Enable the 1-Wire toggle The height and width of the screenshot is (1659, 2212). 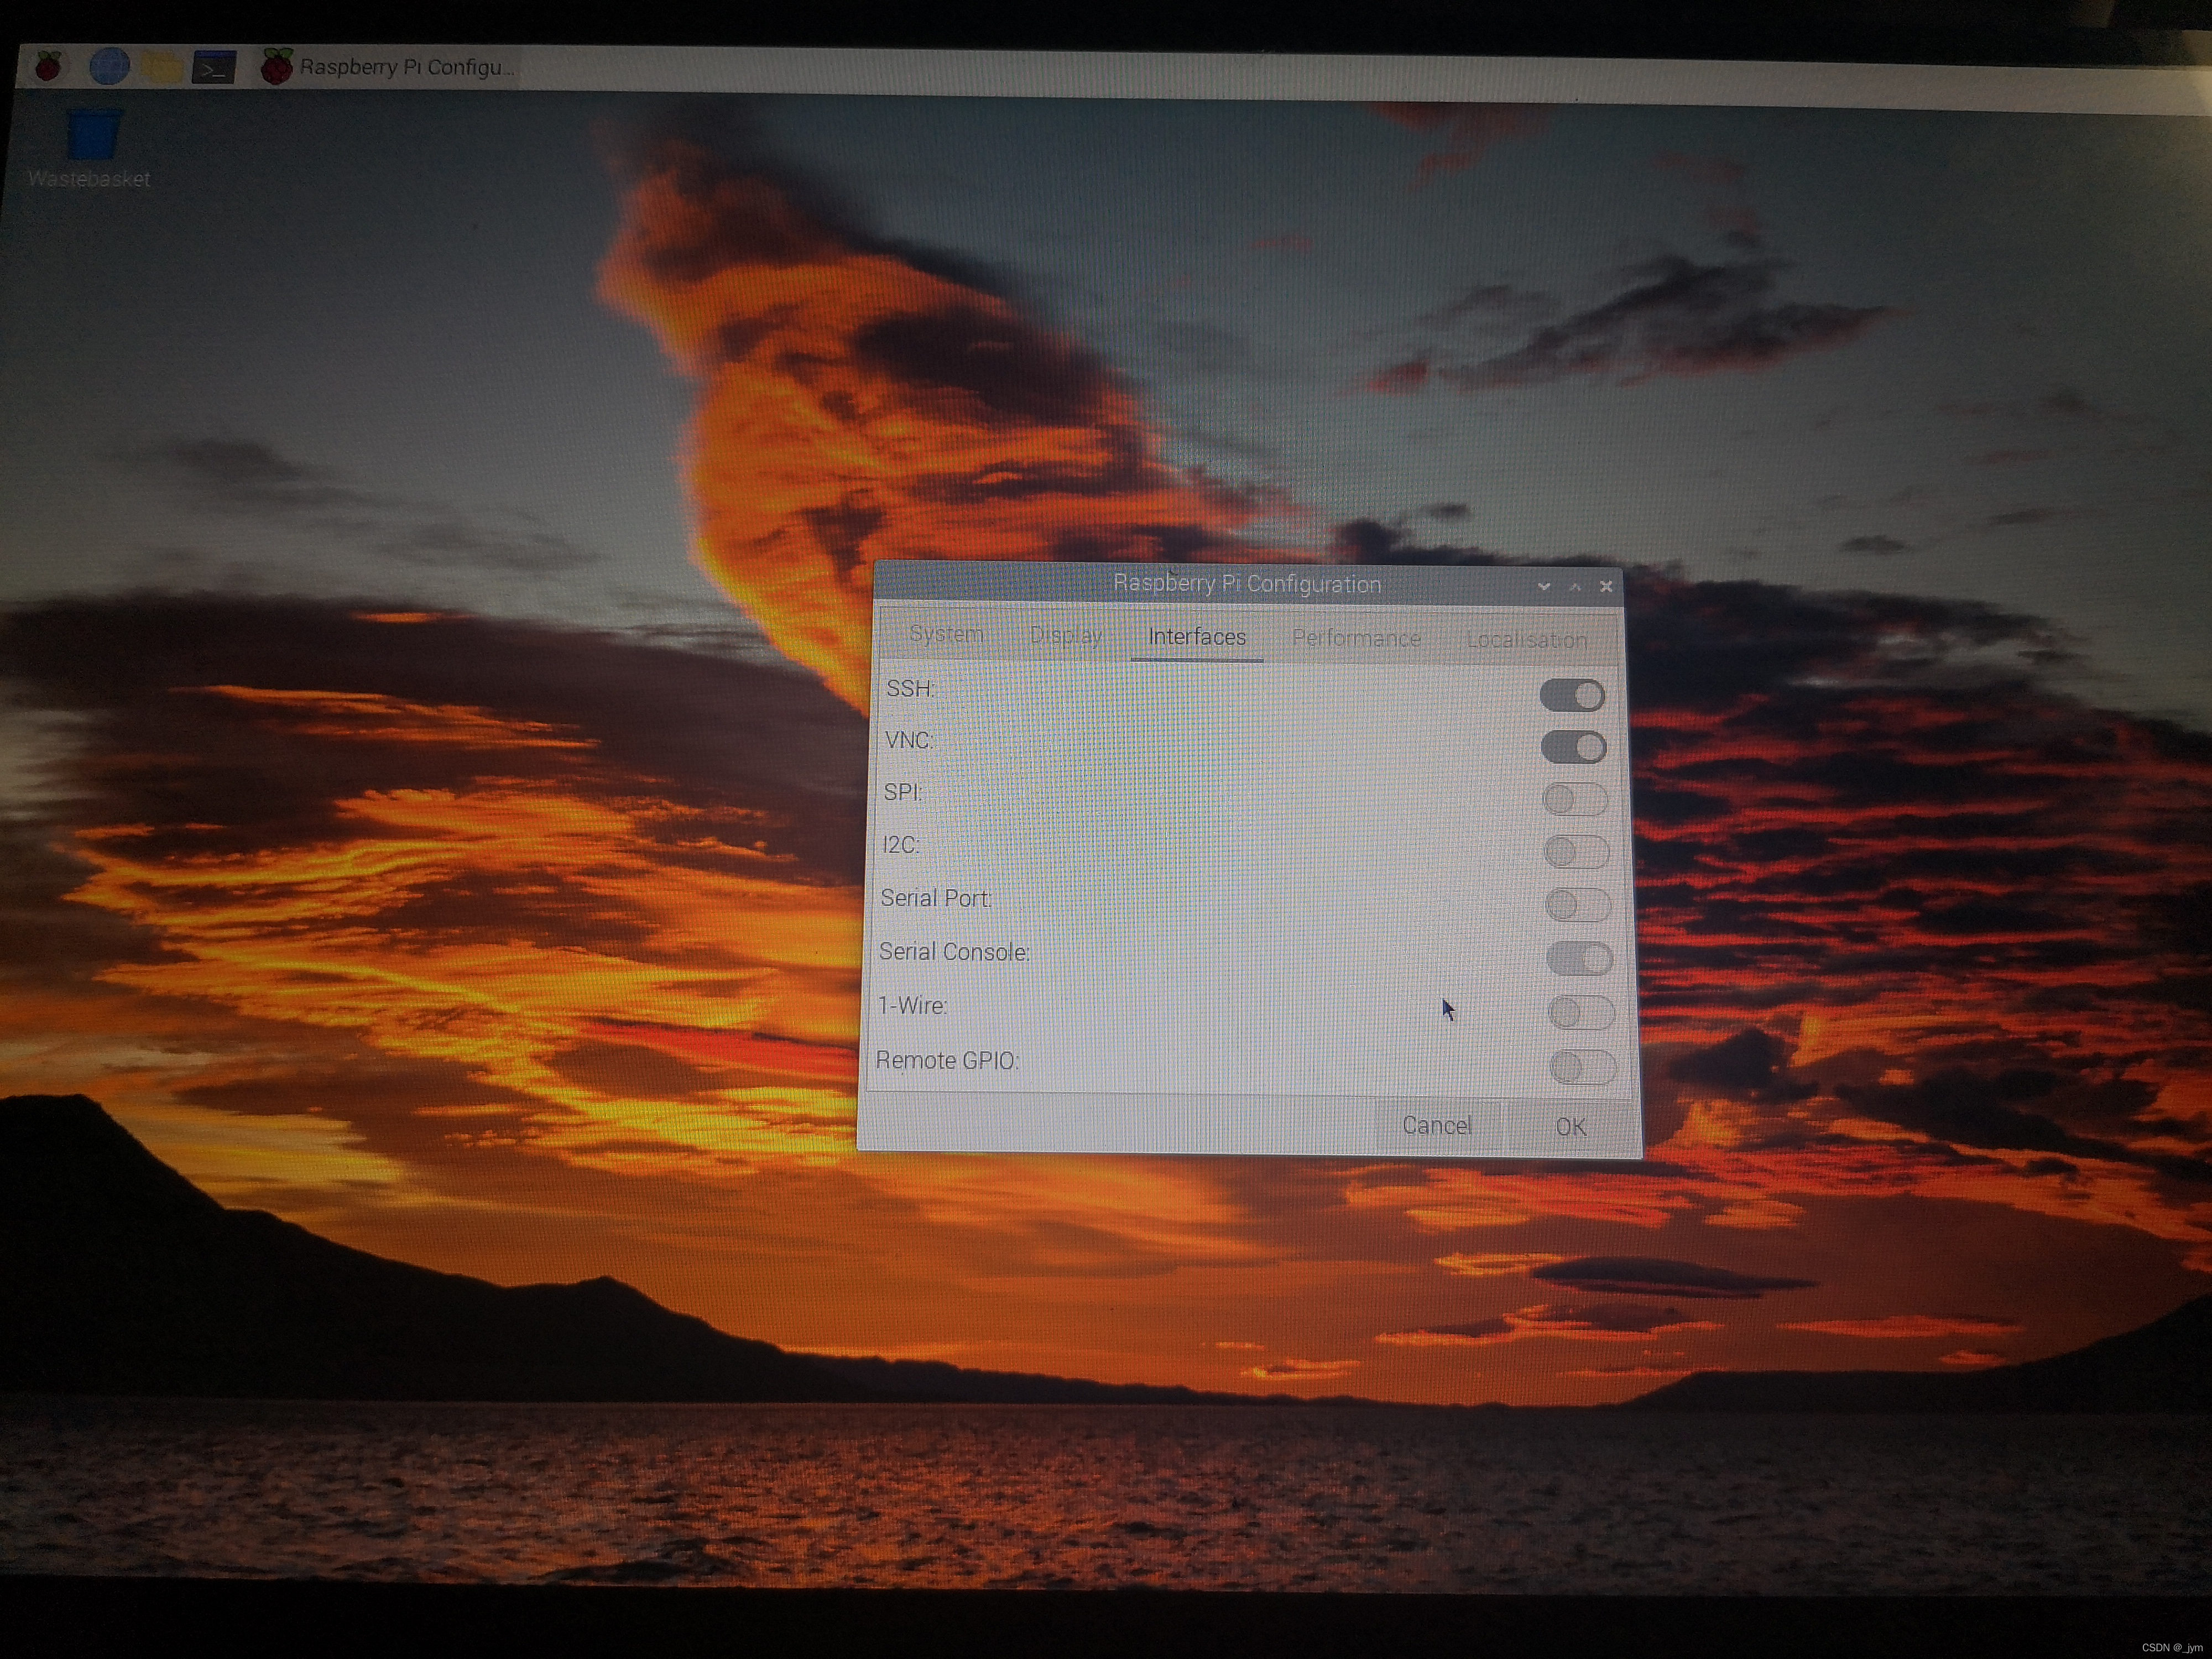tap(1580, 1013)
